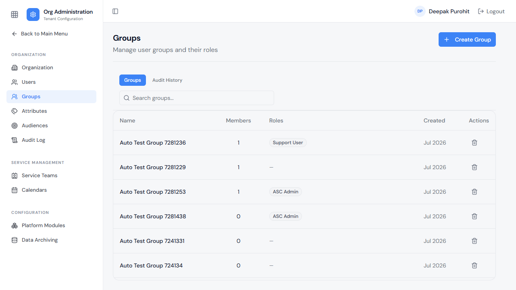The width and height of the screenshot is (516, 290).
Task: Open Auto Test Group 7241331
Action: click(152, 241)
